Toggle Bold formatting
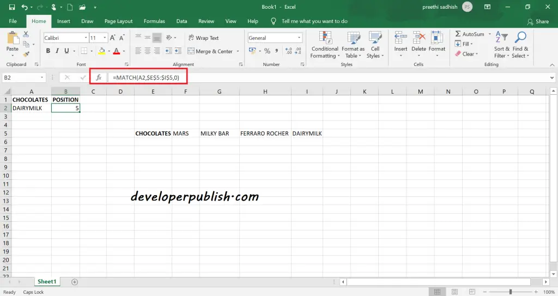The height and width of the screenshot is (296, 558). coord(48,51)
